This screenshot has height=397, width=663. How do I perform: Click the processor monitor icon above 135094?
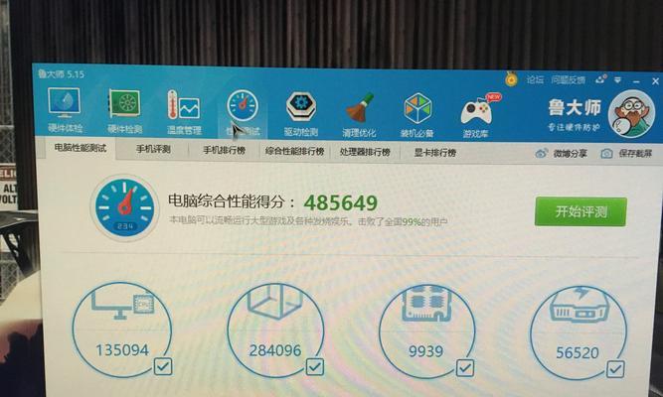point(123,303)
